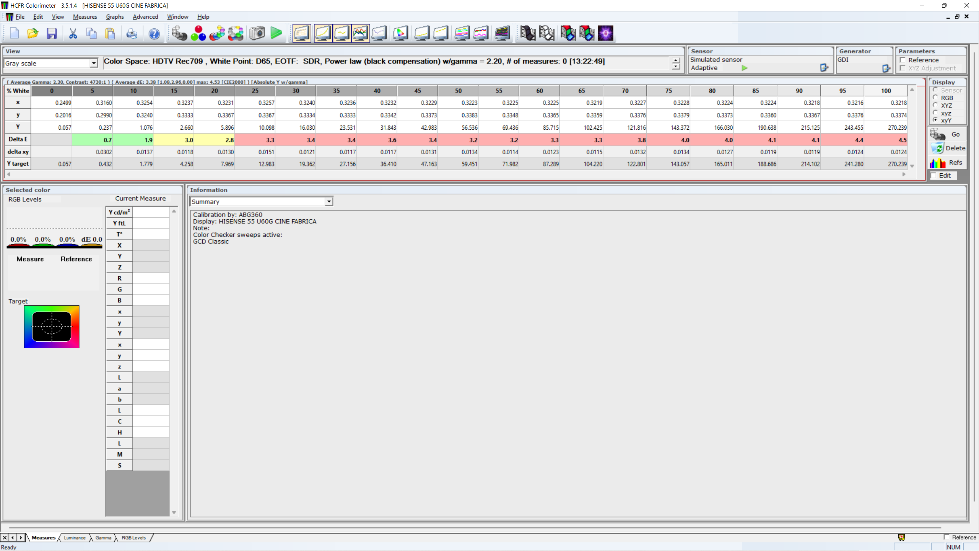Enable the Reference checkbox in Parameters
The width and height of the screenshot is (979, 551).
(x=903, y=60)
